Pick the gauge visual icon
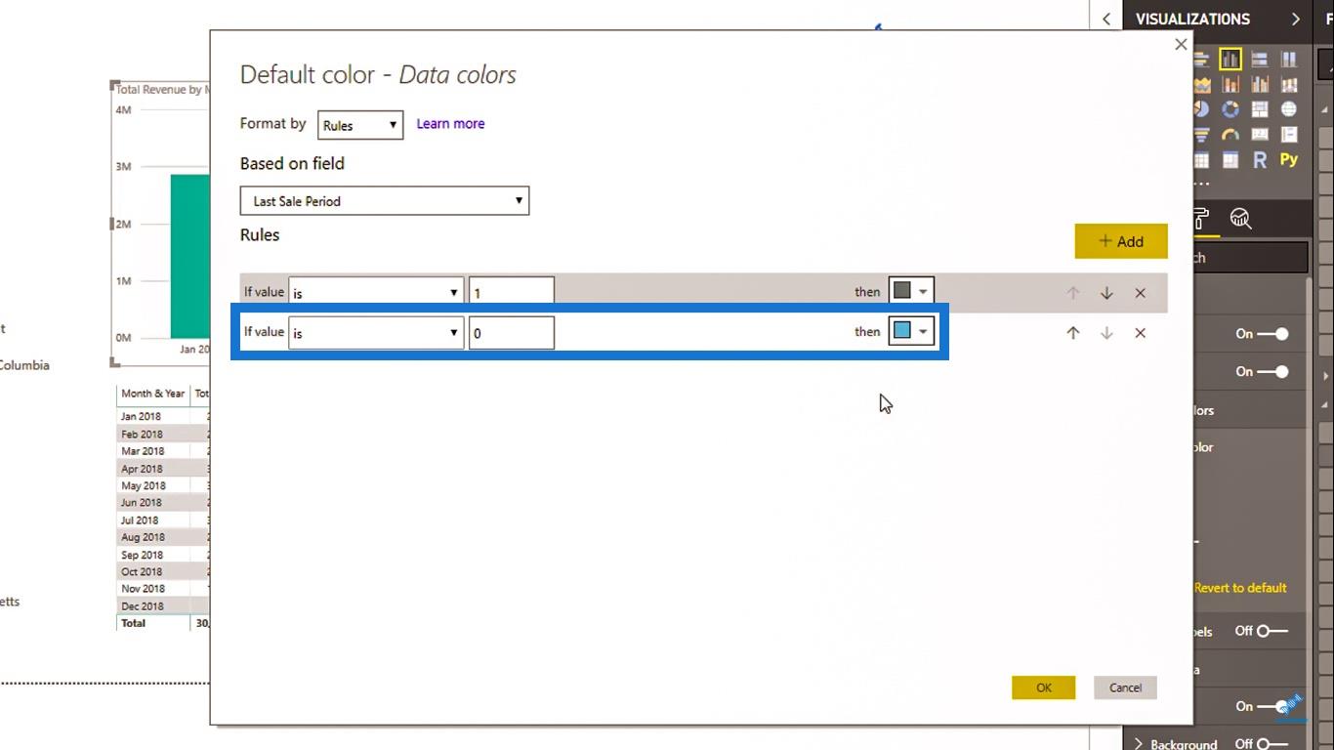 click(x=1230, y=135)
